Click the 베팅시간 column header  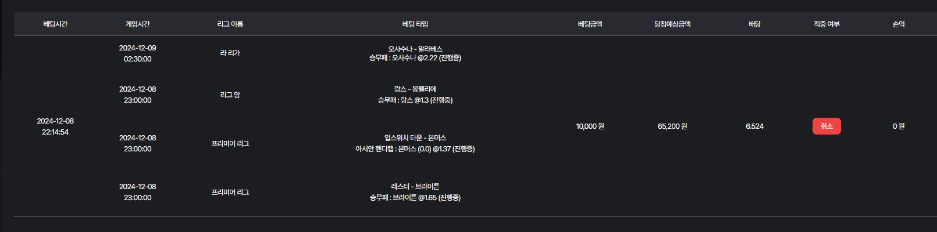coord(55,24)
